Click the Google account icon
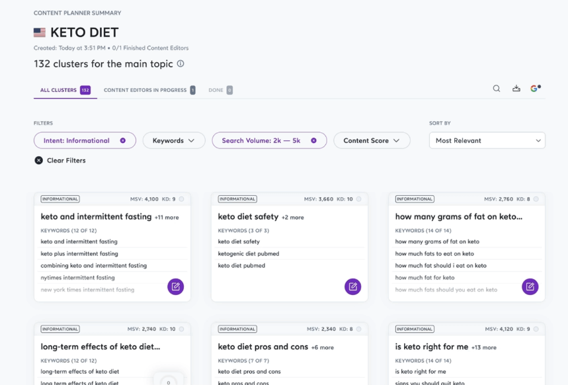The image size is (568, 385). click(536, 88)
